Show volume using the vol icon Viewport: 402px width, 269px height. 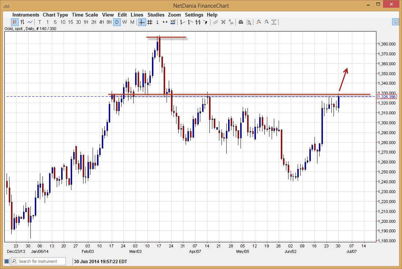pos(172,22)
